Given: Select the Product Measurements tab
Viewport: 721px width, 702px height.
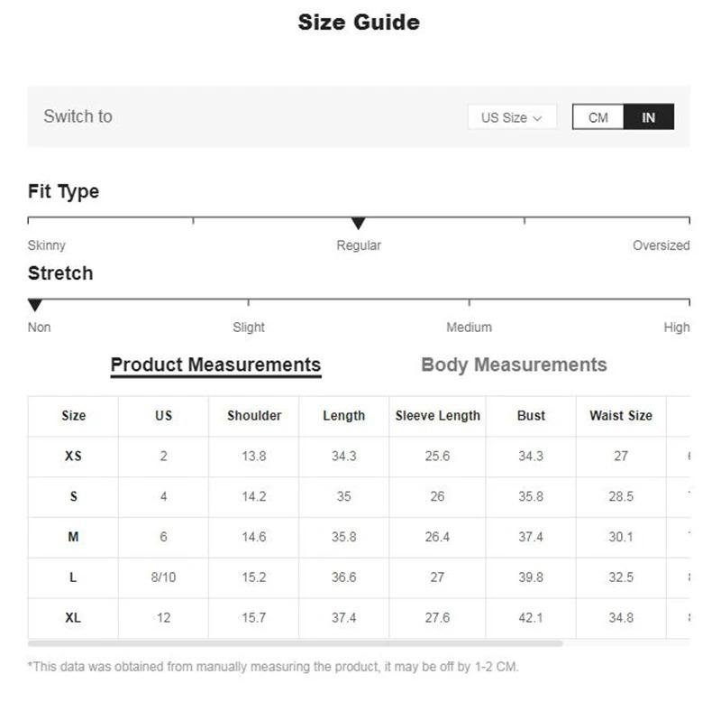Looking at the screenshot, I should coord(215,365).
